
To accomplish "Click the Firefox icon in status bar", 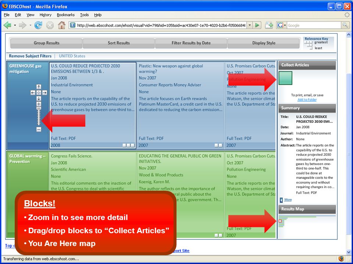I will pyautogui.click(x=341, y=258).
